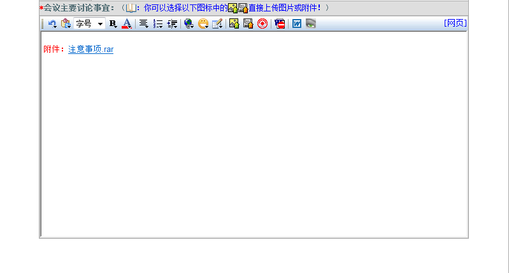Open the 注意事项.rar attachment link

pyautogui.click(x=91, y=49)
